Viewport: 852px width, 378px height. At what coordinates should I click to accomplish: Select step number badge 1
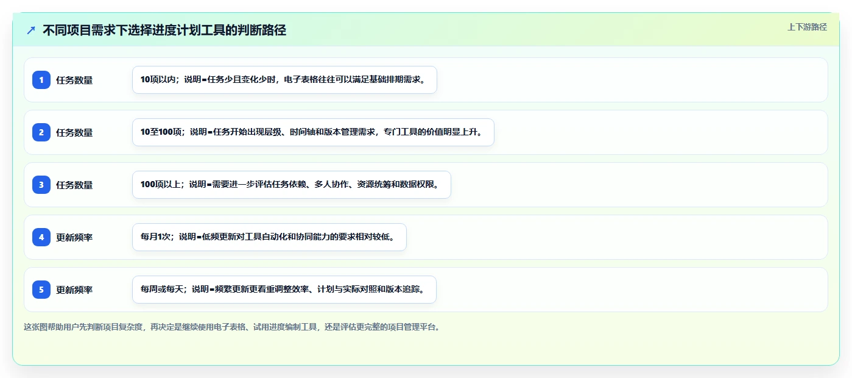(41, 80)
